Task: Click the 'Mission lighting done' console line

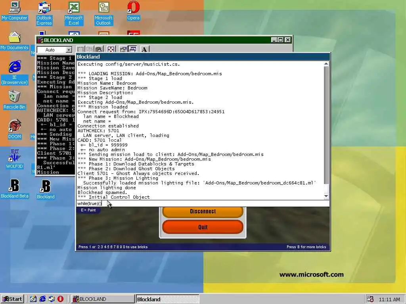Action: click(x=107, y=188)
